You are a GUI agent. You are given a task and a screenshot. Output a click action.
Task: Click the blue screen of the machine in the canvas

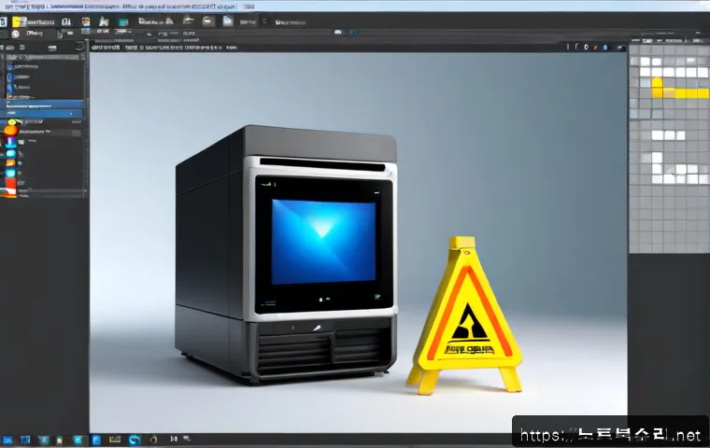pos(323,242)
